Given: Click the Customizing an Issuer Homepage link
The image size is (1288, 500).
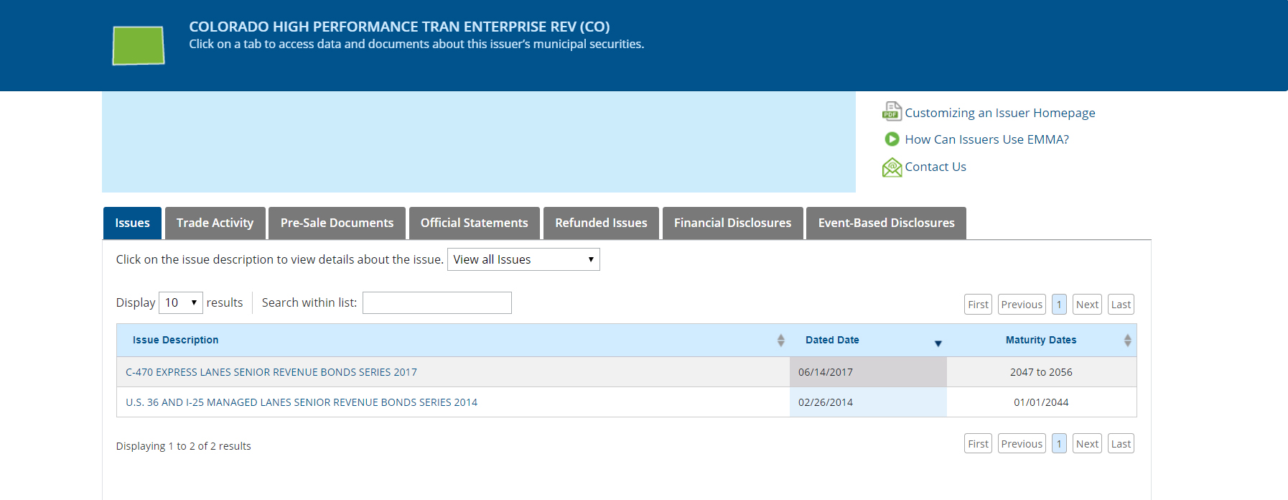Looking at the screenshot, I should tap(999, 113).
